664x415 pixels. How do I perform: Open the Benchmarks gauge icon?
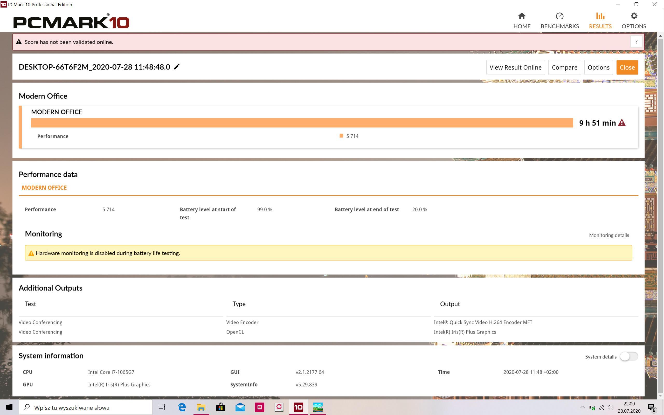(559, 16)
